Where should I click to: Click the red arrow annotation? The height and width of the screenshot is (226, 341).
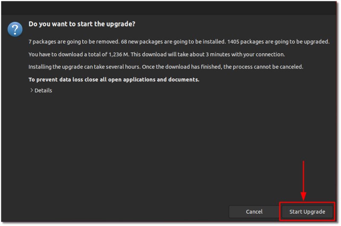[303, 180]
